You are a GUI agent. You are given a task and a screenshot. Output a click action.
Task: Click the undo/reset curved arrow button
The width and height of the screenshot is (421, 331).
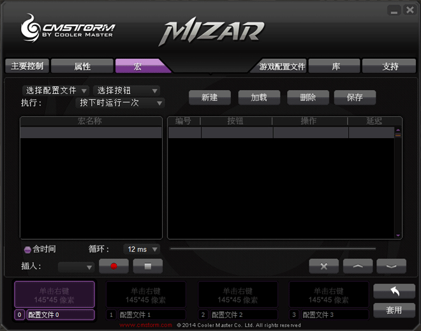[x=394, y=291]
